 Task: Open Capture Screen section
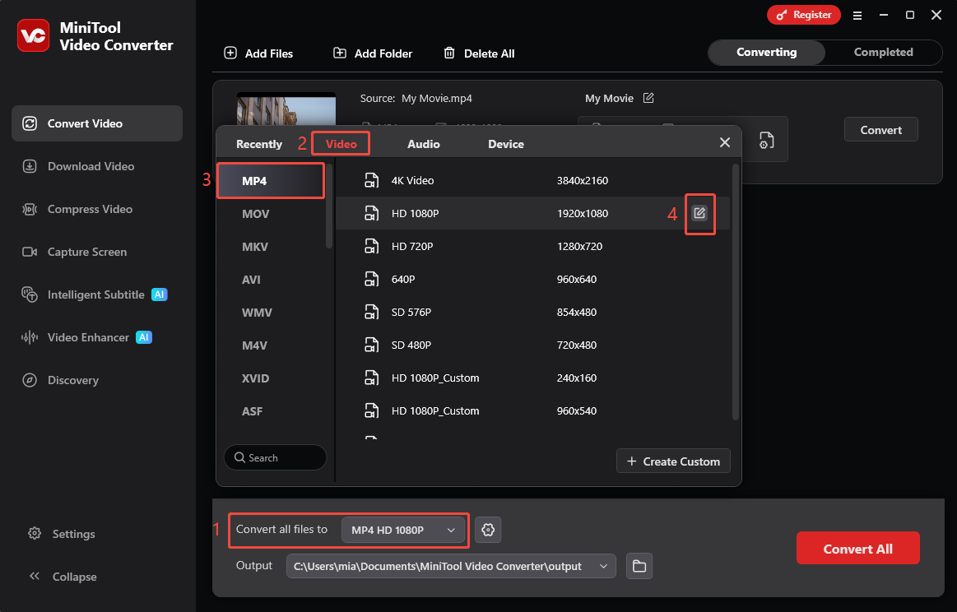[x=97, y=252]
